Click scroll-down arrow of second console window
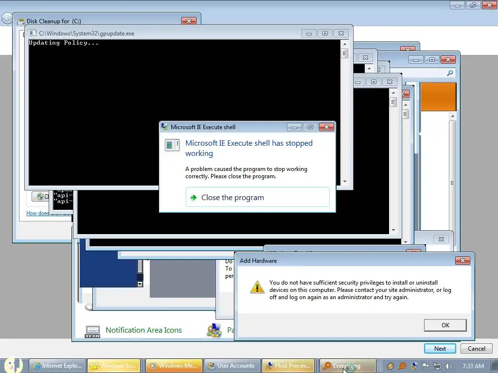Screen dimensions: 498x373 tap(393, 230)
